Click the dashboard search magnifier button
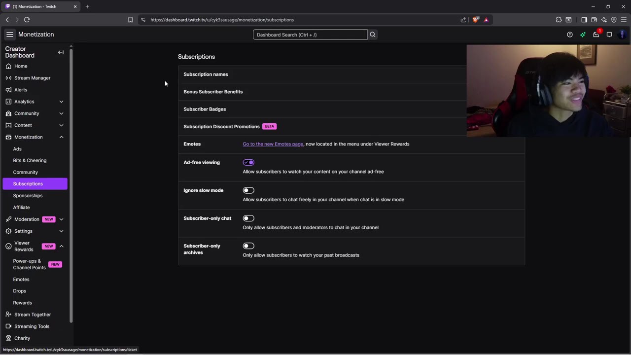 [x=373, y=35]
